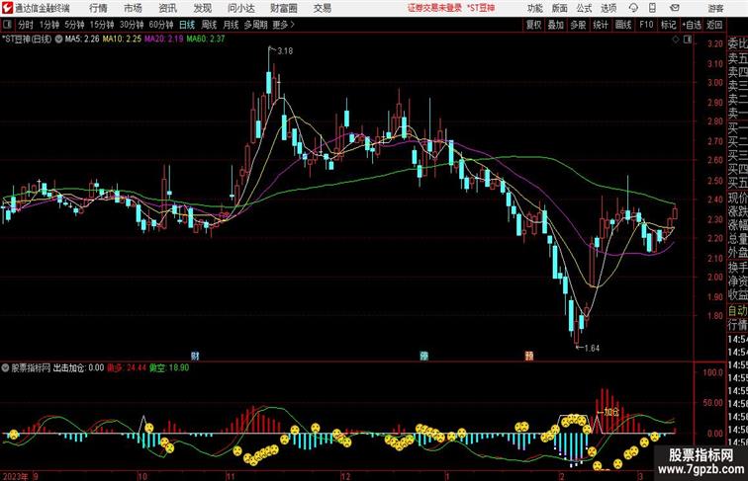
Task: Click the MA5: 2.26 indicator label
Action: click(82, 40)
